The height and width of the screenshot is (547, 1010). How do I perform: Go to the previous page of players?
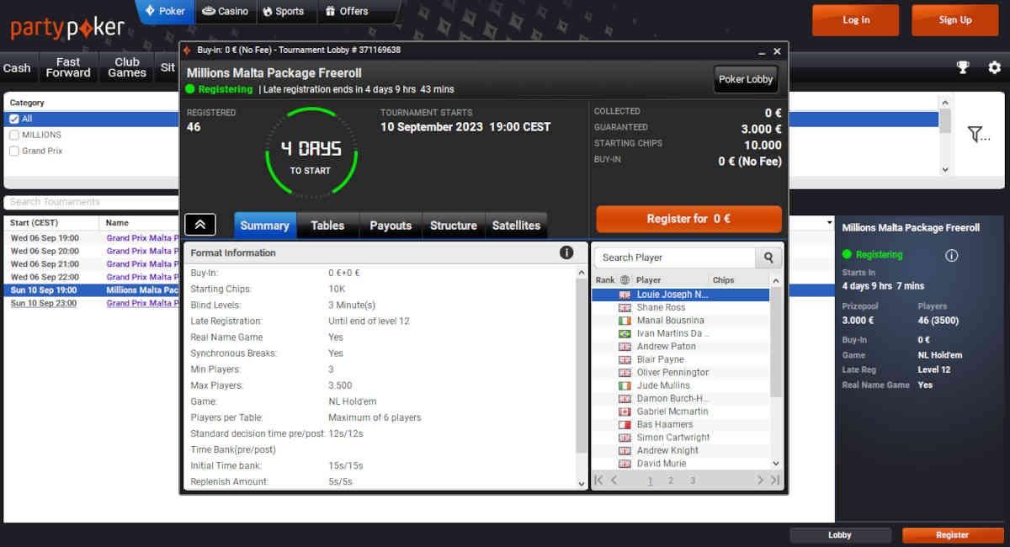pyautogui.click(x=614, y=481)
